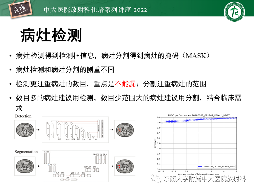
Task: Click the header text 中大医院放射科住培系列讲座 2022
Action: click(95, 10)
